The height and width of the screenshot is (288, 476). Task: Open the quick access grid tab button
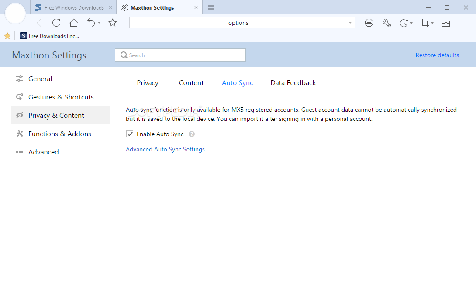(211, 7)
